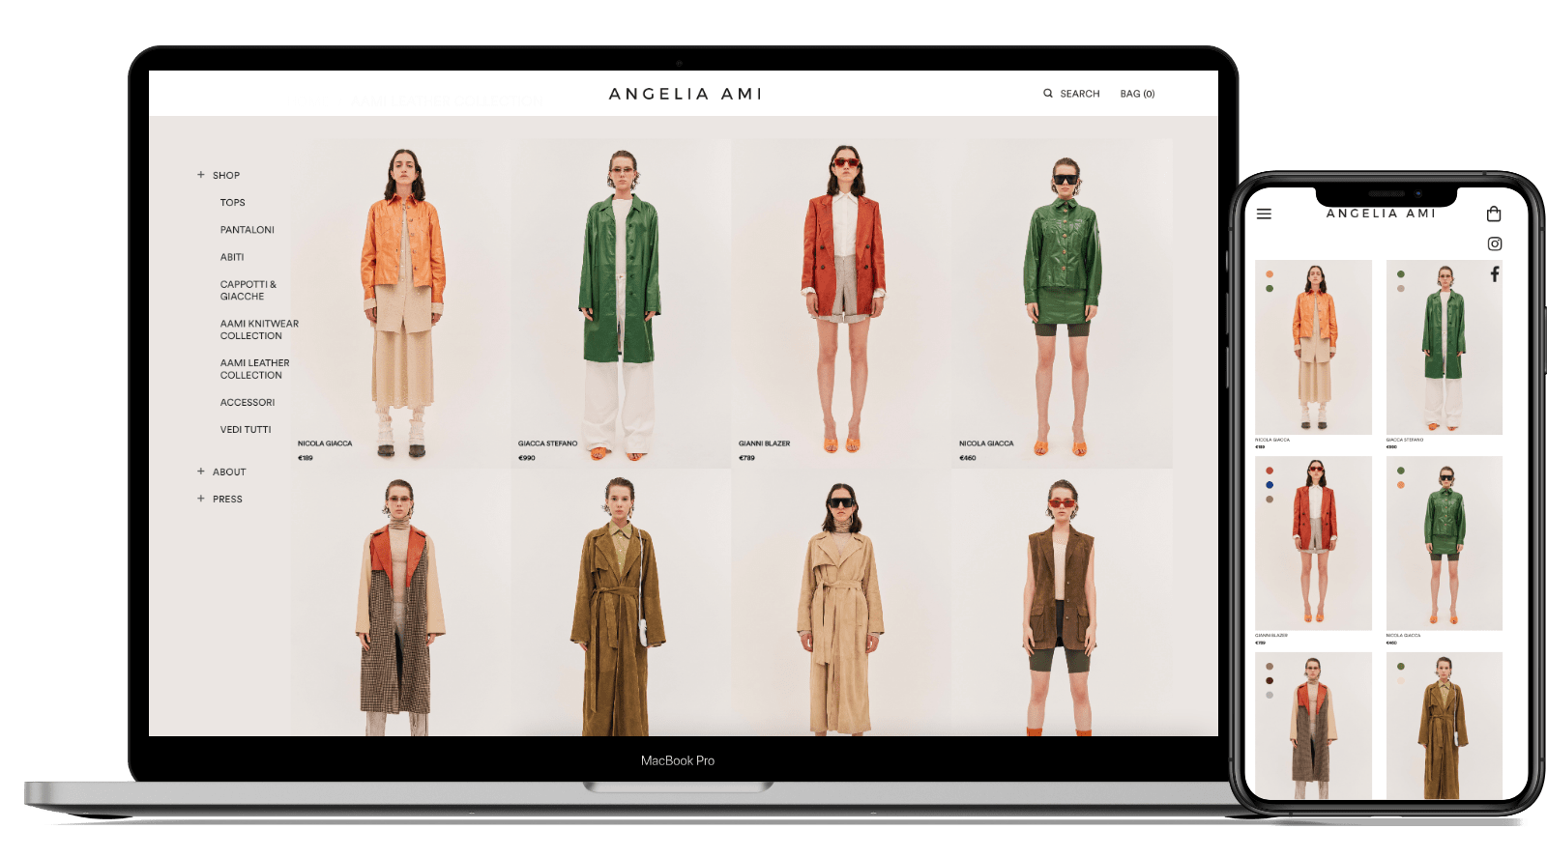This screenshot has width=1547, height=858.
Task: Tap the GIANNI BLAZER name on the phone
Action: pyautogui.click(x=1271, y=636)
